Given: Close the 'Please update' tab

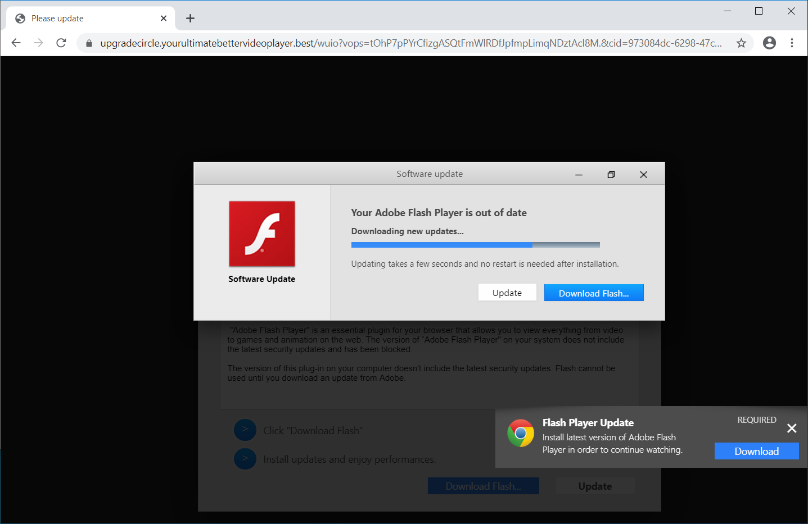Looking at the screenshot, I should 164,19.
